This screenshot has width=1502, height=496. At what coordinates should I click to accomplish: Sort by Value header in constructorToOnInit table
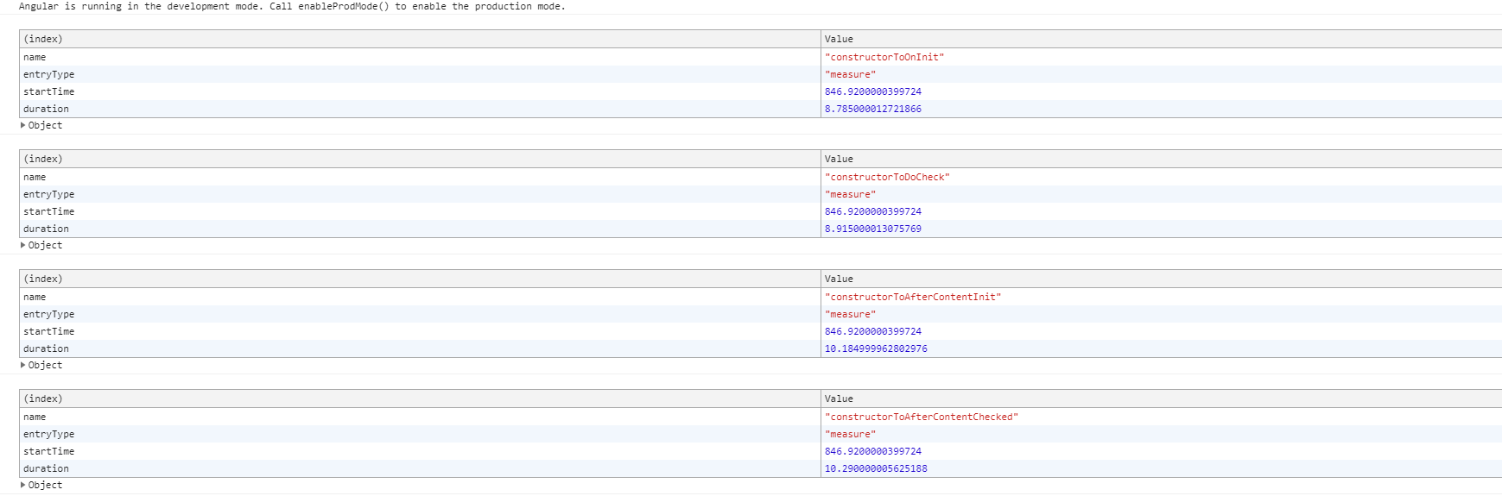click(1161, 39)
